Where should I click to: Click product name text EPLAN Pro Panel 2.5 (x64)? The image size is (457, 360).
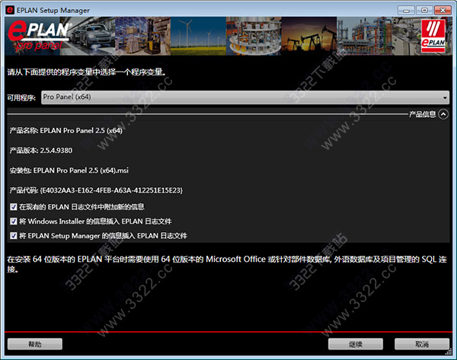pos(81,131)
